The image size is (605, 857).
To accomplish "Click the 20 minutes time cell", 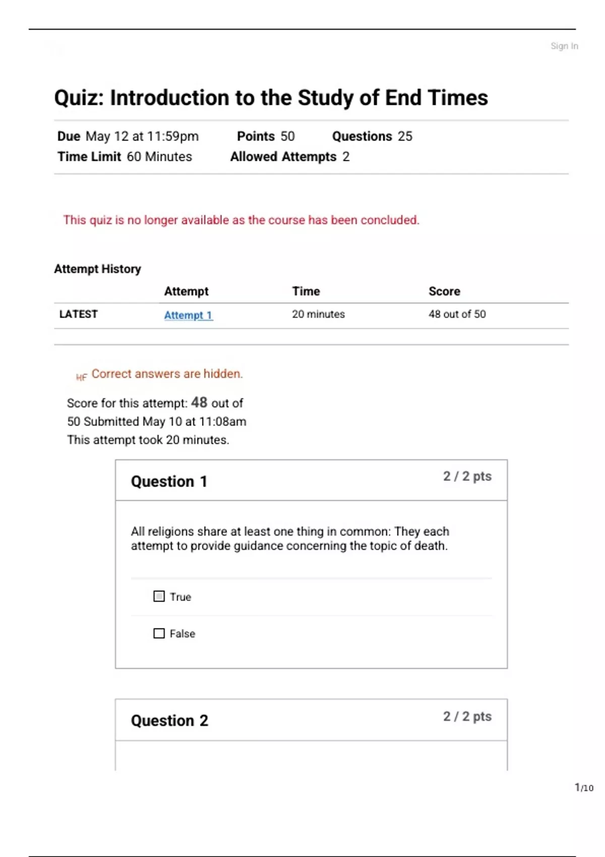I will 318,314.
